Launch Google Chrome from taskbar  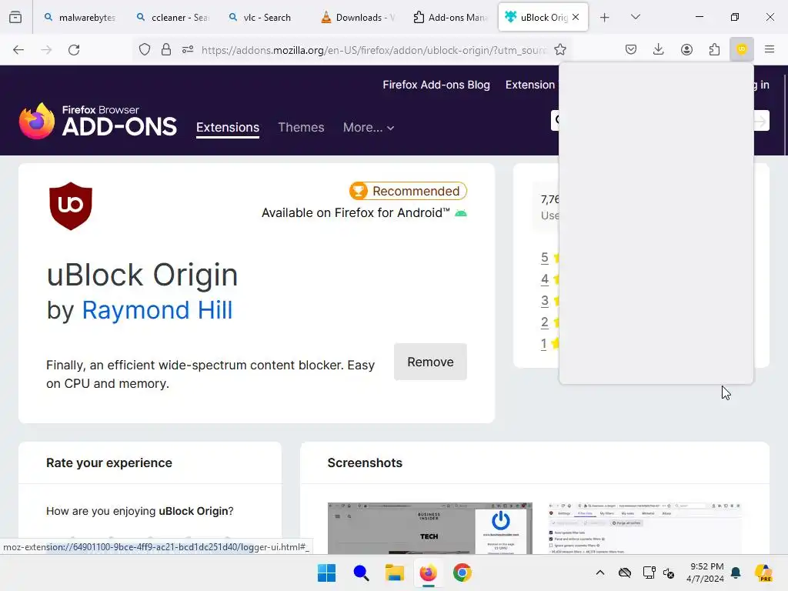462,573
